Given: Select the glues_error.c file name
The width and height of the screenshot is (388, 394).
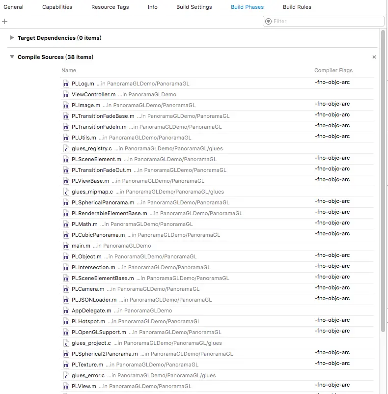Looking at the screenshot, I should click(88, 375).
